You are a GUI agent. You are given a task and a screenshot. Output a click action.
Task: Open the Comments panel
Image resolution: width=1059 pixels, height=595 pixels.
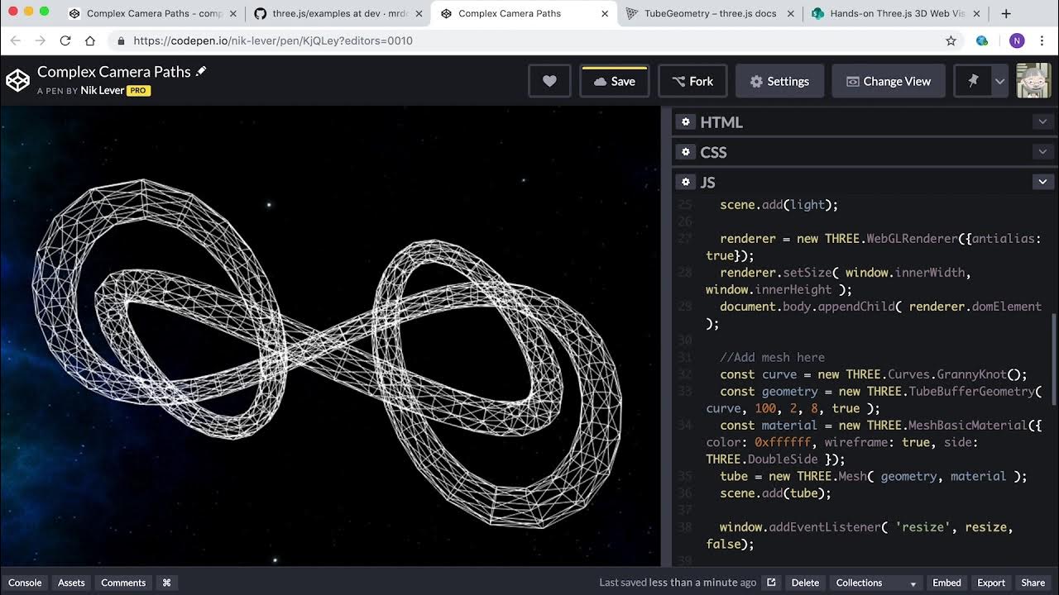point(123,583)
